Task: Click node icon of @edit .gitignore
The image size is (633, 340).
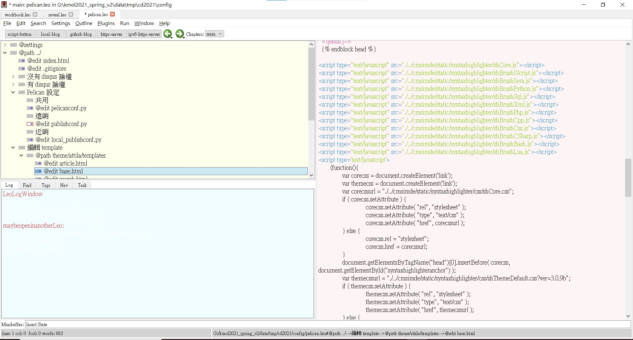Action: pyautogui.click(x=22, y=68)
